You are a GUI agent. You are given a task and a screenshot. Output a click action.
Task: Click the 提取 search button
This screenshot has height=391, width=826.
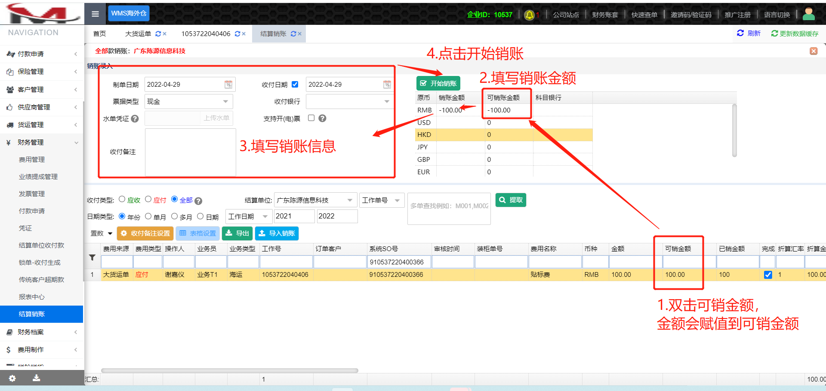pos(511,200)
